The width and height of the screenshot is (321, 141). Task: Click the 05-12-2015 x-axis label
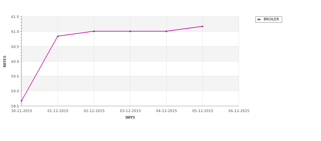pos(203,111)
